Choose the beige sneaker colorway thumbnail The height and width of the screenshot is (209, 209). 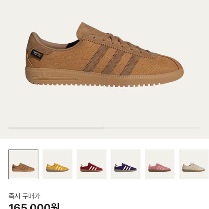[193, 165]
